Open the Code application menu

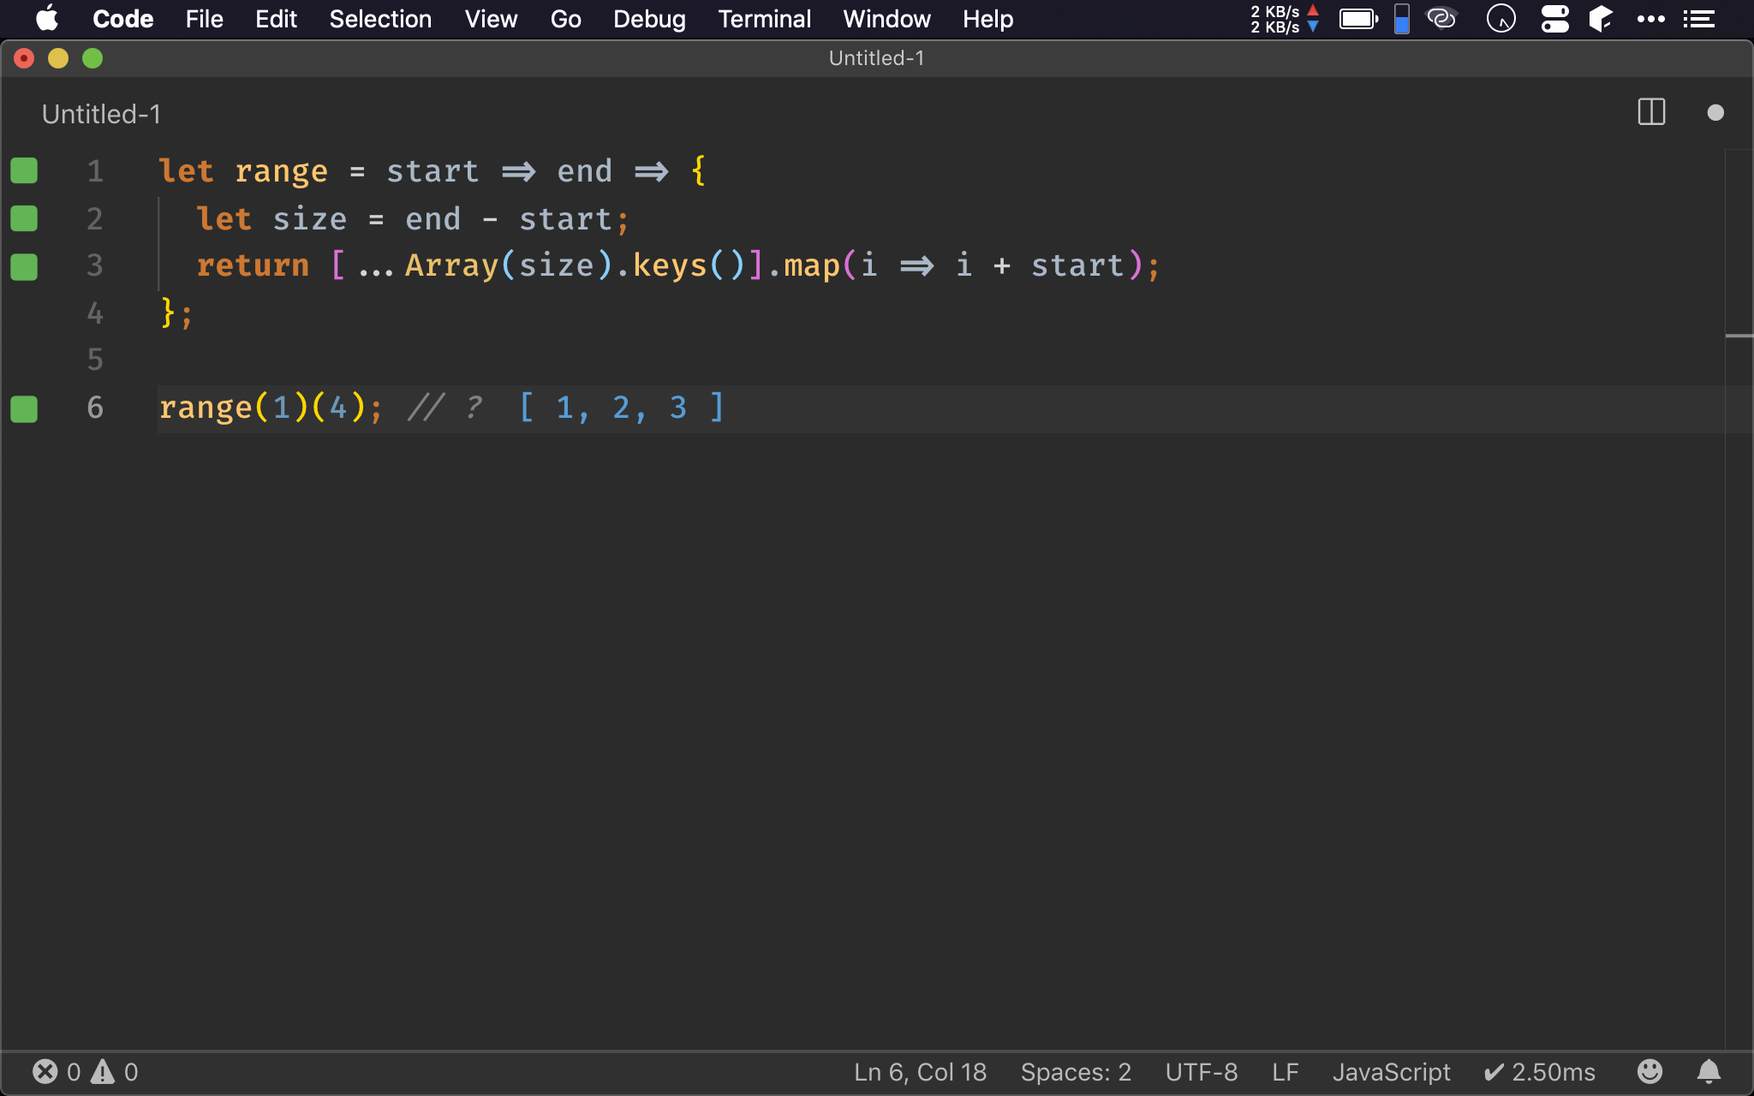click(x=122, y=19)
